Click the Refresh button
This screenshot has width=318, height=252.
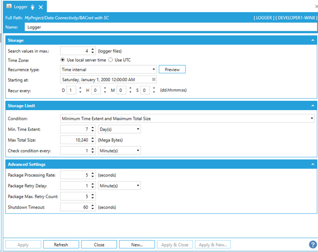(61, 244)
